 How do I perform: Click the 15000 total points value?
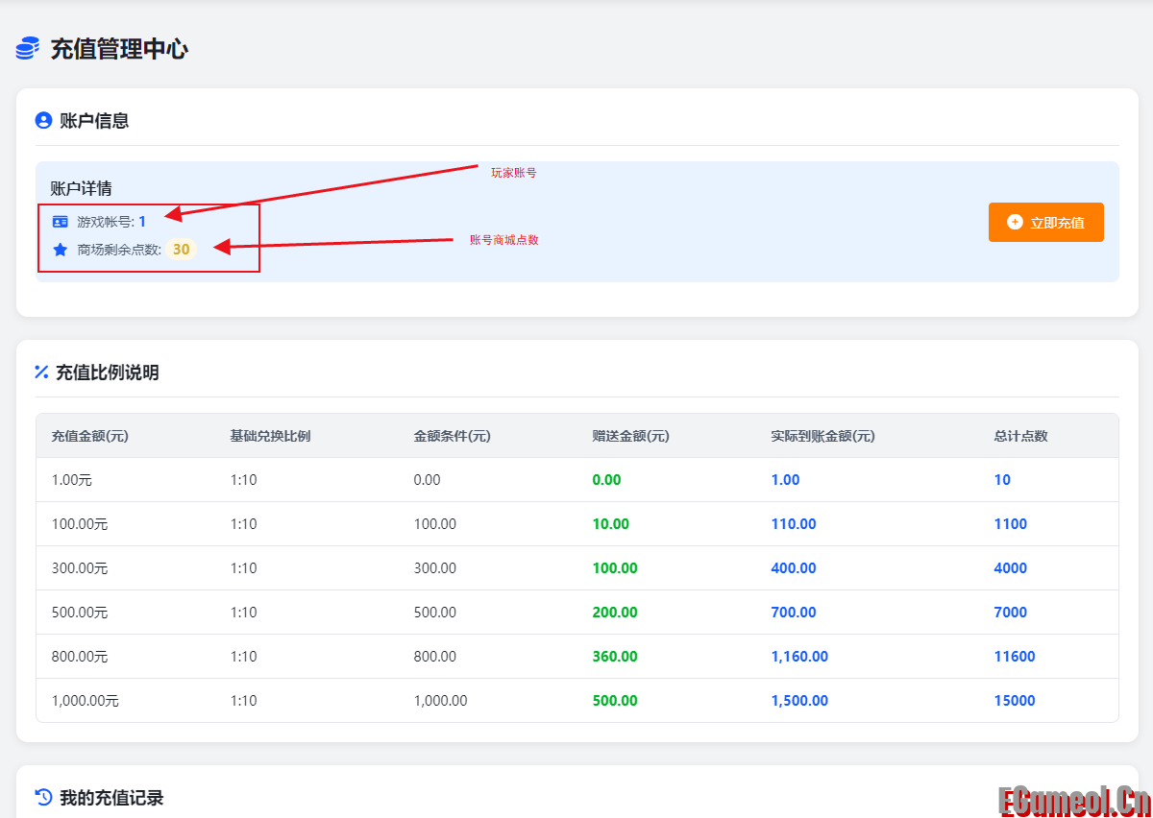1015,701
